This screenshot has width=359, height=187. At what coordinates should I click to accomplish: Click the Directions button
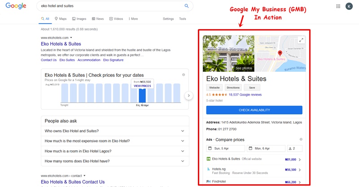click(233, 88)
